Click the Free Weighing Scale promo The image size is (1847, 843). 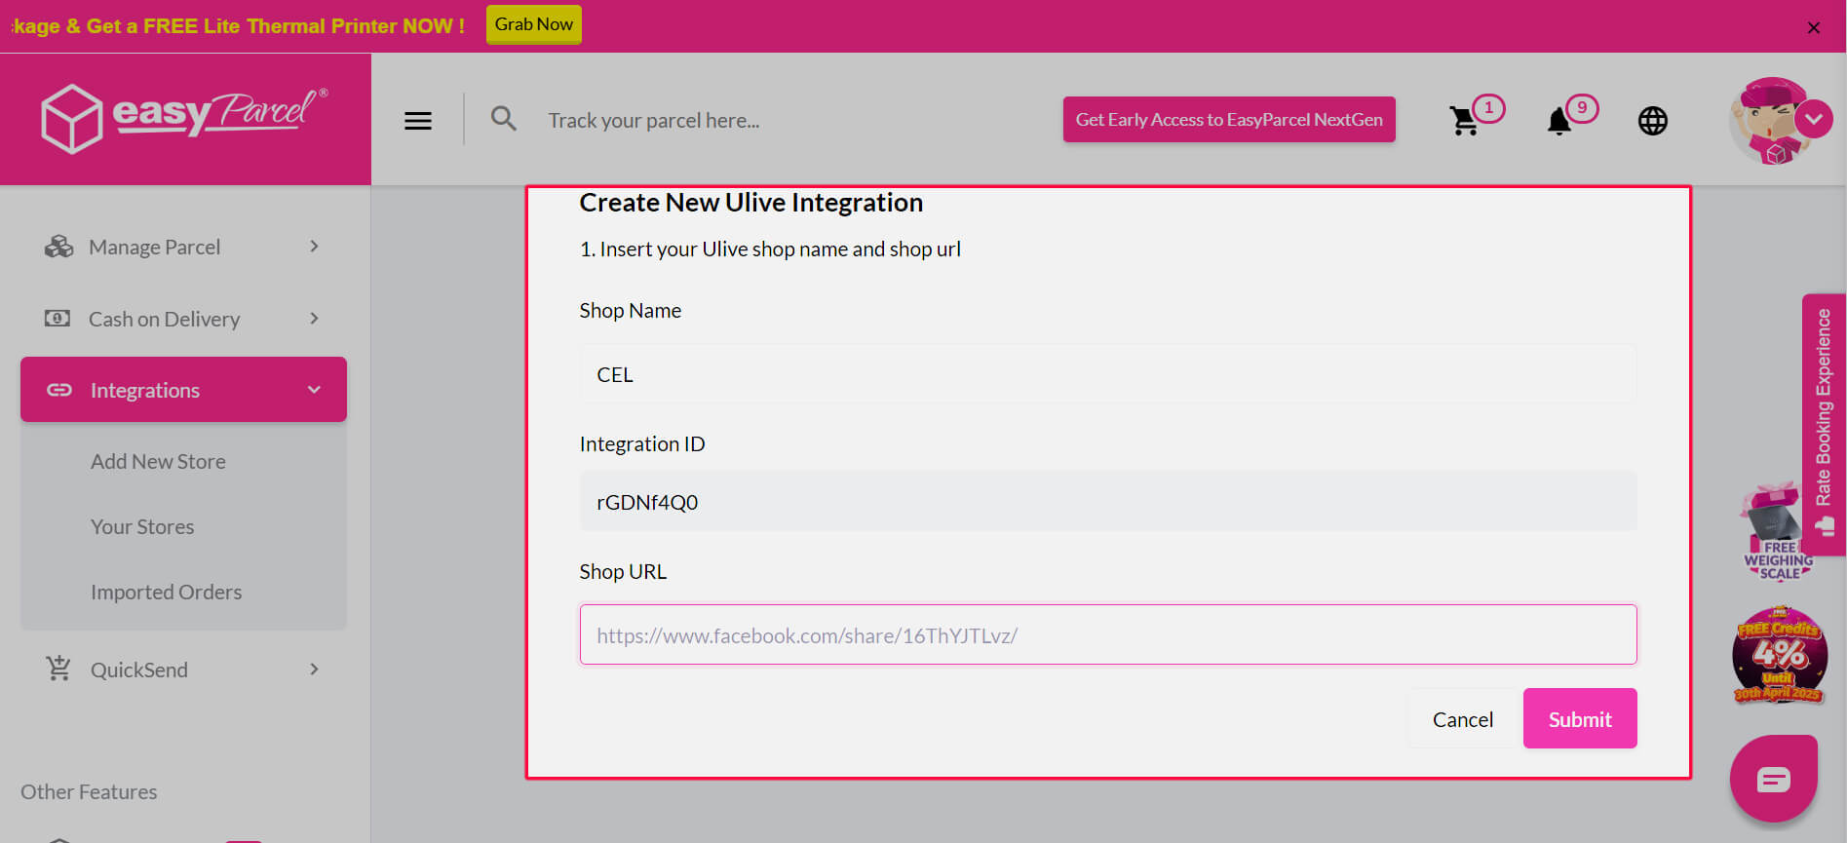[1777, 532]
